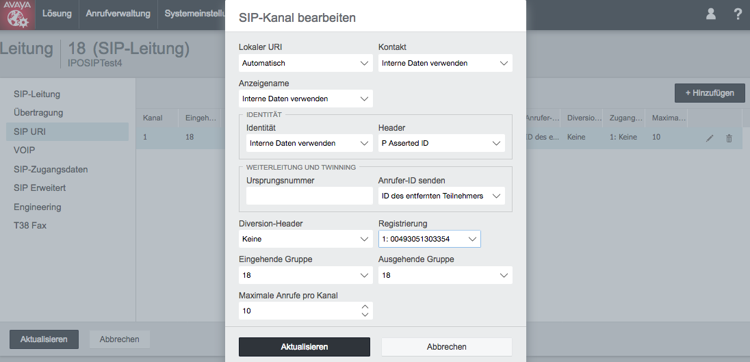Increase Maximale Anrufe pro Kanal with up arrow
Viewport: 750px width, 362px height.
[365, 307]
